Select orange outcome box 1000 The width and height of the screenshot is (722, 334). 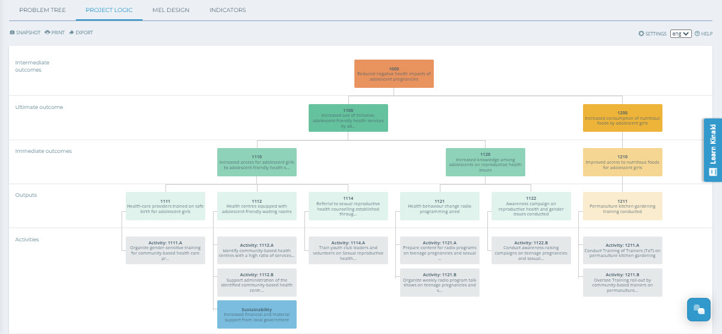[x=394, y=73]
